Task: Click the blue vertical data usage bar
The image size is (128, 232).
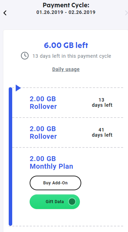Action: pos(10,157)
